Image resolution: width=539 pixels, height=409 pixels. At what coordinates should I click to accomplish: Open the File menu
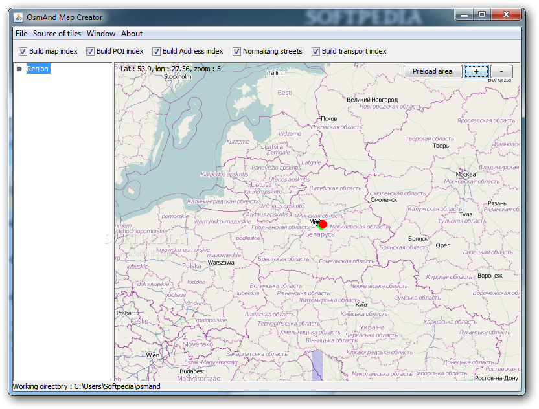(x=21, y=34)
